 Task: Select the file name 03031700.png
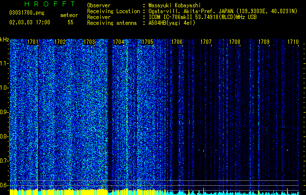click(x=27, y=13)
